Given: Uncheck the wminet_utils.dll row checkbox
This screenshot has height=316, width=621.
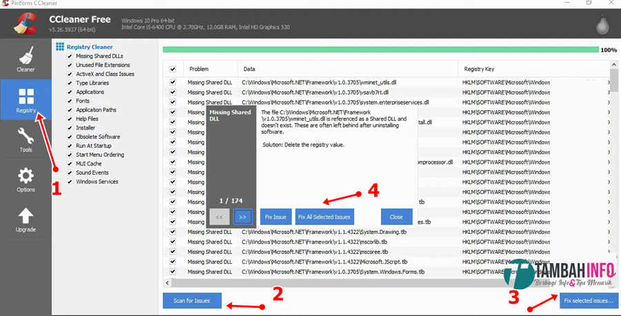Looking at the screenshot, I should tap(172, 83).
